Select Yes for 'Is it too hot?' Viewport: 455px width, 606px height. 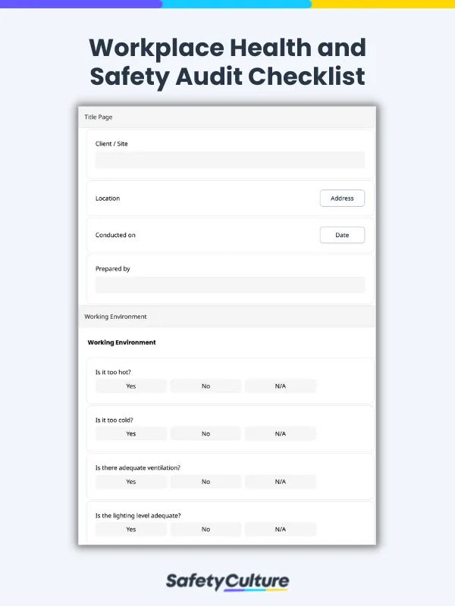(x=131, y=386)
